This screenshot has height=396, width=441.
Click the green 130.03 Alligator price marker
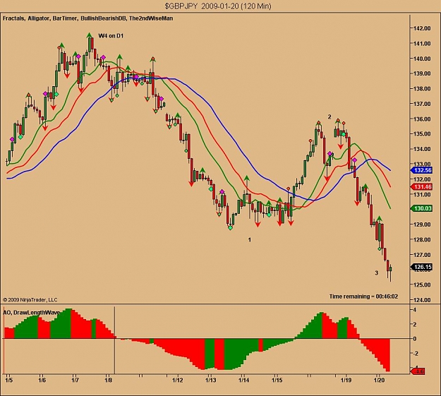pyautogui.click(x=421, y=208)
